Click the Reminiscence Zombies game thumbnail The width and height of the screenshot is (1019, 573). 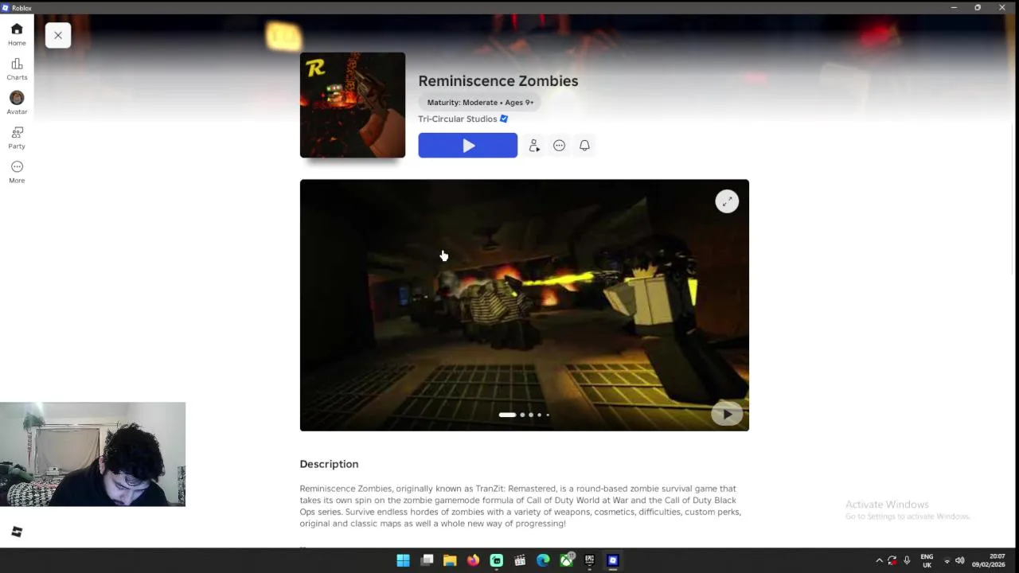pos(353,105)
